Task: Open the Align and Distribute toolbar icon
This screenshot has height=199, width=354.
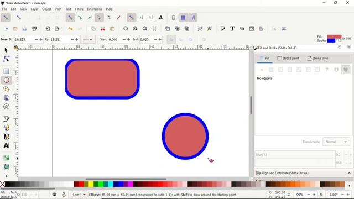Action: pyautogui.click(x=261, y=29)
